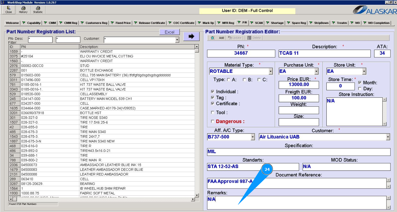Click the Statistic printer icon
This screenshot has height=212, width=397.
coord(38,10)
